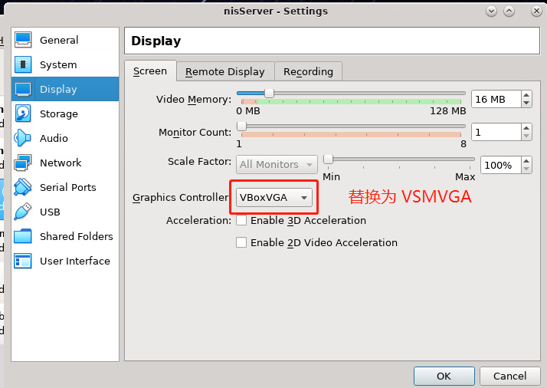
Task: Open the Graphics Controller VBoxVGA dropdown
Action: pyautogui.click(x=274, y=197)
